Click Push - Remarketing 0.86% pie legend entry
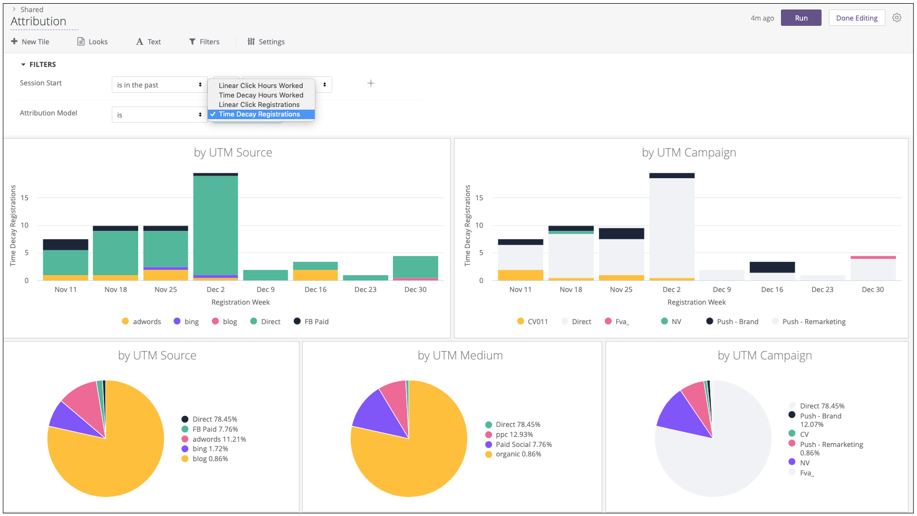This screenshot has height=516, width=917. 826,449
